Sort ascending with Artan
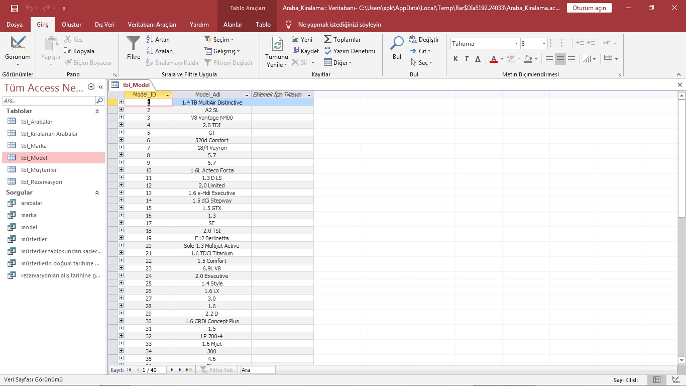This screenshot has height=386, width=686. (x=158, y=39)
